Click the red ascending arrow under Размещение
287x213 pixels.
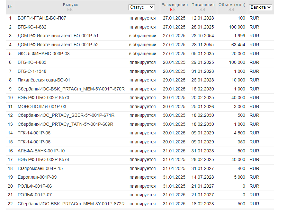[x=172, y=10]
